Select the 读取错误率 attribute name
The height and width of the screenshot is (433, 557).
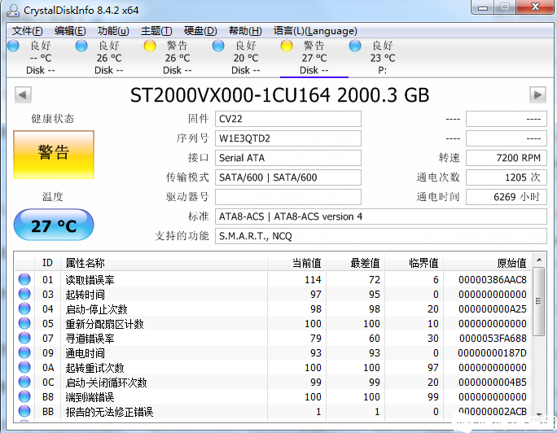click(90, 280)
